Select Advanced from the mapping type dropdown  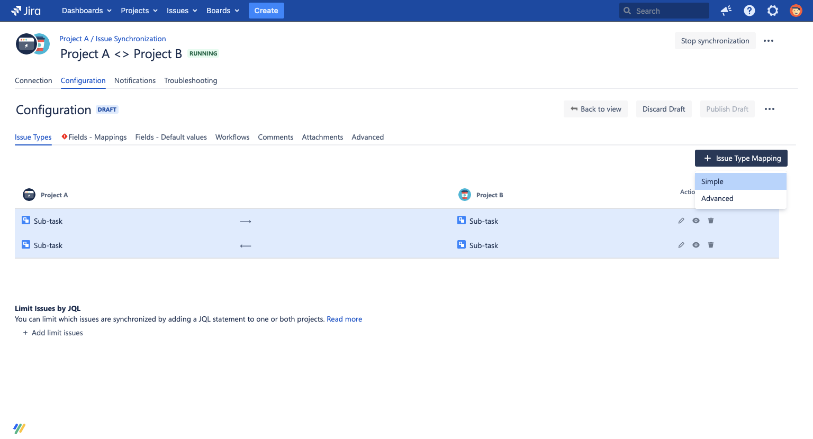(x=717, y=198)
